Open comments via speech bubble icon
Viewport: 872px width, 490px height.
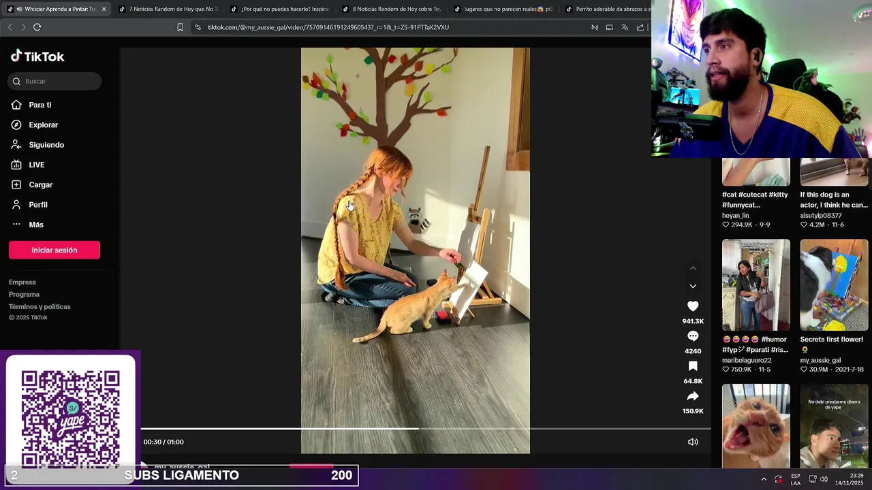pos(693,336)
